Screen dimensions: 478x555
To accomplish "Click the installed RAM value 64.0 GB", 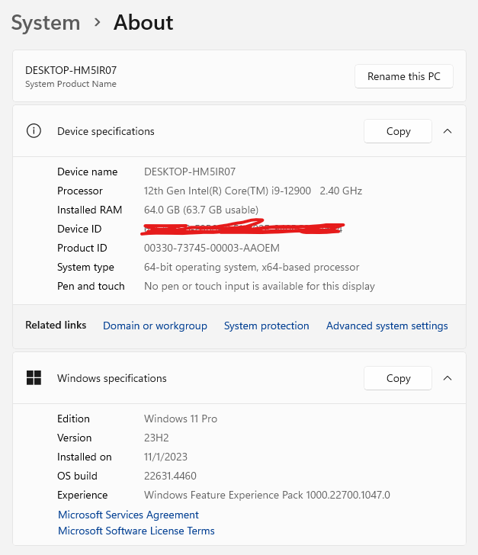I will [x=201, y=210].
